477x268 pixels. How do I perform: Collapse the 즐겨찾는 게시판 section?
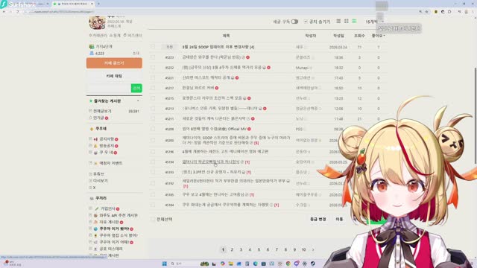coord(138,101)
